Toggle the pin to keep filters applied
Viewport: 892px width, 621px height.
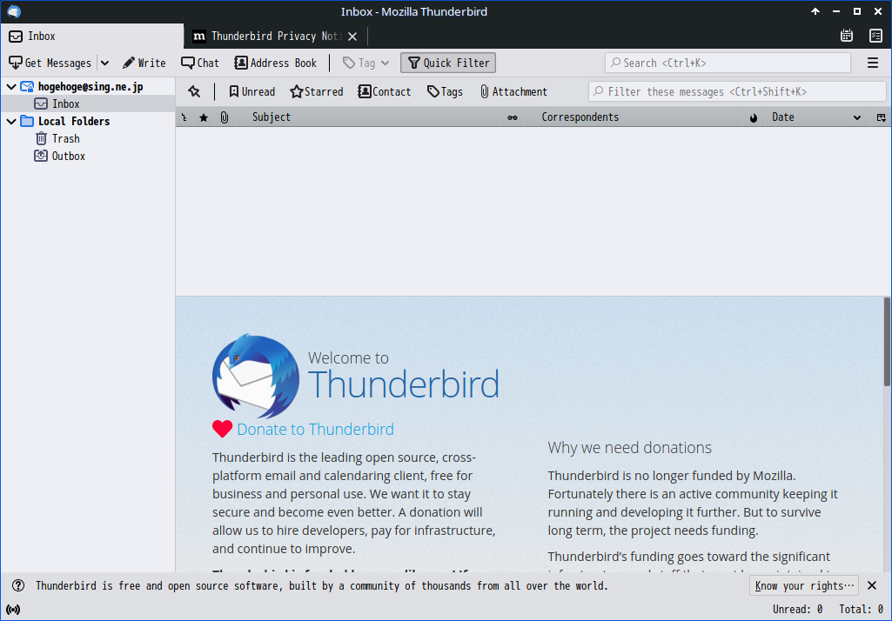coord(194,91)
